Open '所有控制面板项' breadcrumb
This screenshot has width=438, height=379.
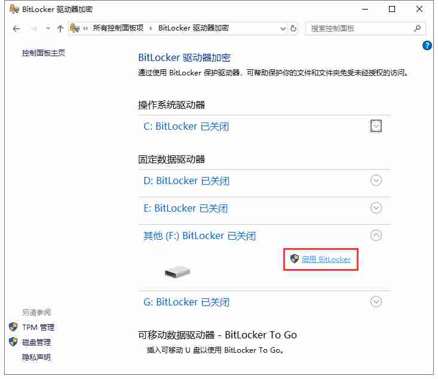(x=118, y=28)
